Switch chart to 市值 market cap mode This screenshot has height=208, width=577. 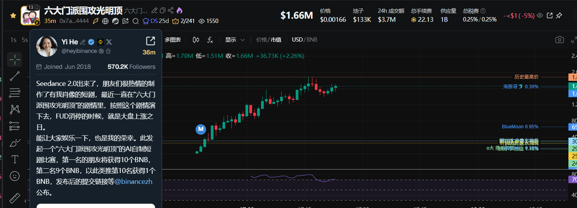(276, 40)
